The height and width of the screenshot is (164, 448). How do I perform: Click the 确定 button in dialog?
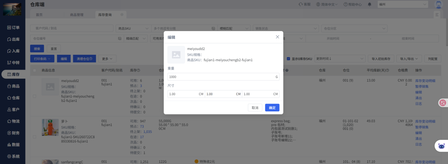[272, 108]
